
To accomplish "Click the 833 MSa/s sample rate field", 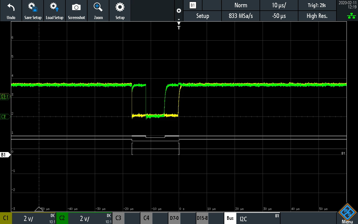I will pos(241,16).
